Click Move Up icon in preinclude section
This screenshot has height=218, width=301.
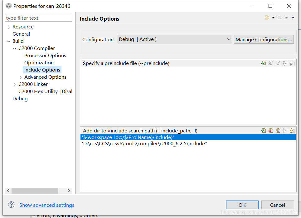click(285, 63)
